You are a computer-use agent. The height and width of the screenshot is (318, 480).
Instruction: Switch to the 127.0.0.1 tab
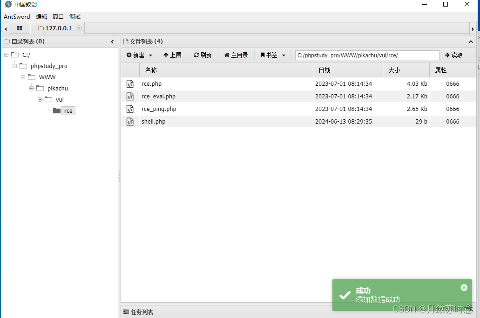[55, 28]
